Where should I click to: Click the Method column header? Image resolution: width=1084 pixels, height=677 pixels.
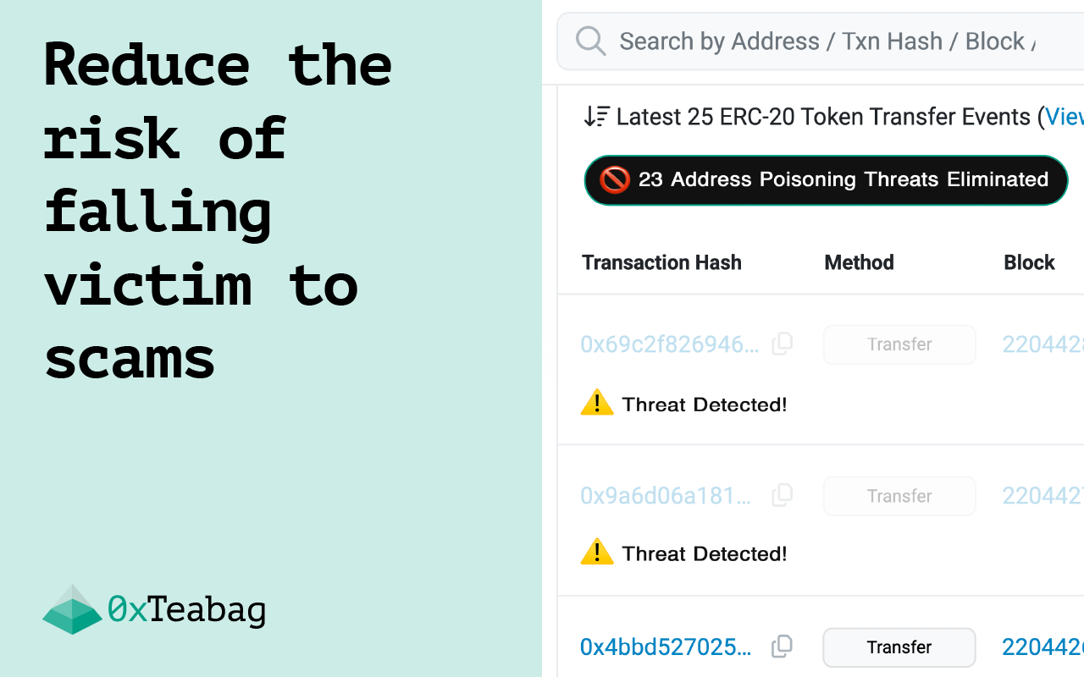tap(859, 262)
